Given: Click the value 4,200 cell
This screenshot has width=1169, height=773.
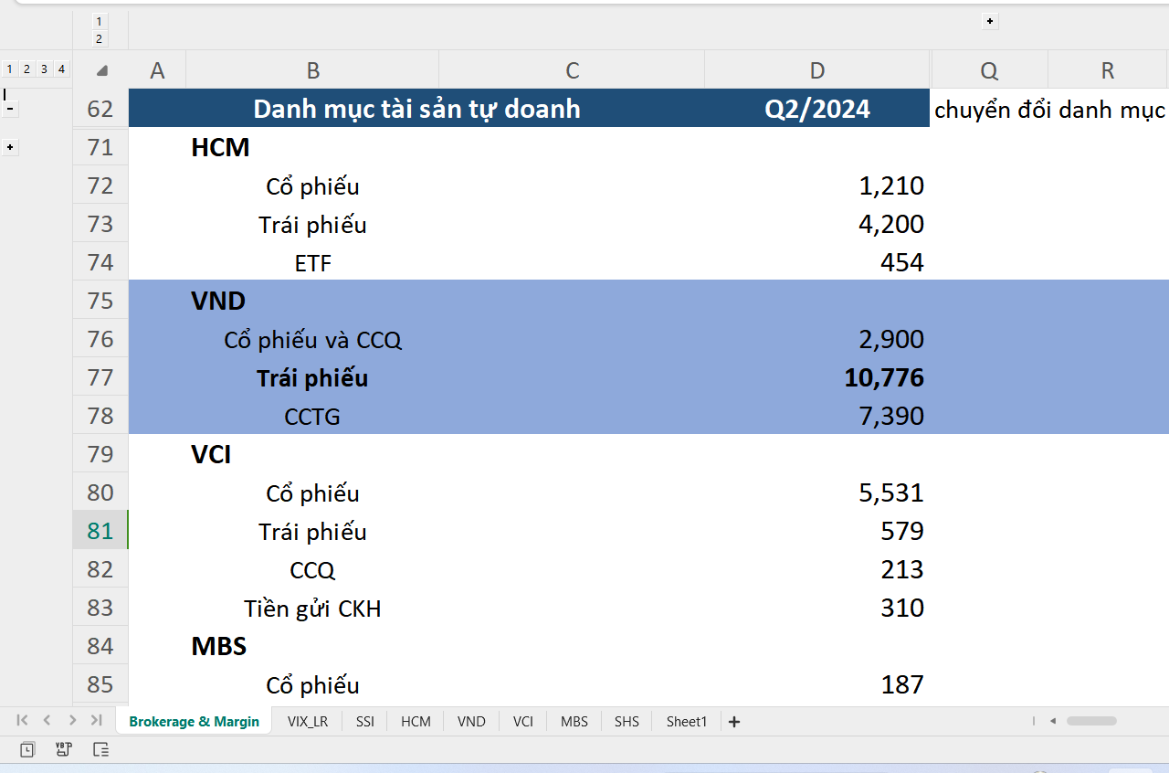Looking at the screenshot, I should click(x=817, y=224).
